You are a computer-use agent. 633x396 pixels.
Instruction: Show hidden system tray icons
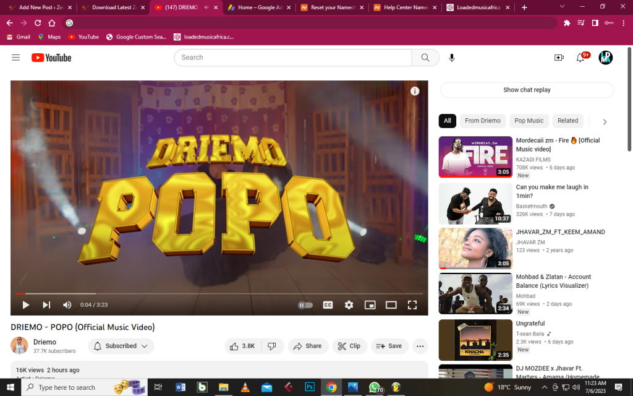pyautogui.click(x=544, y=387)
